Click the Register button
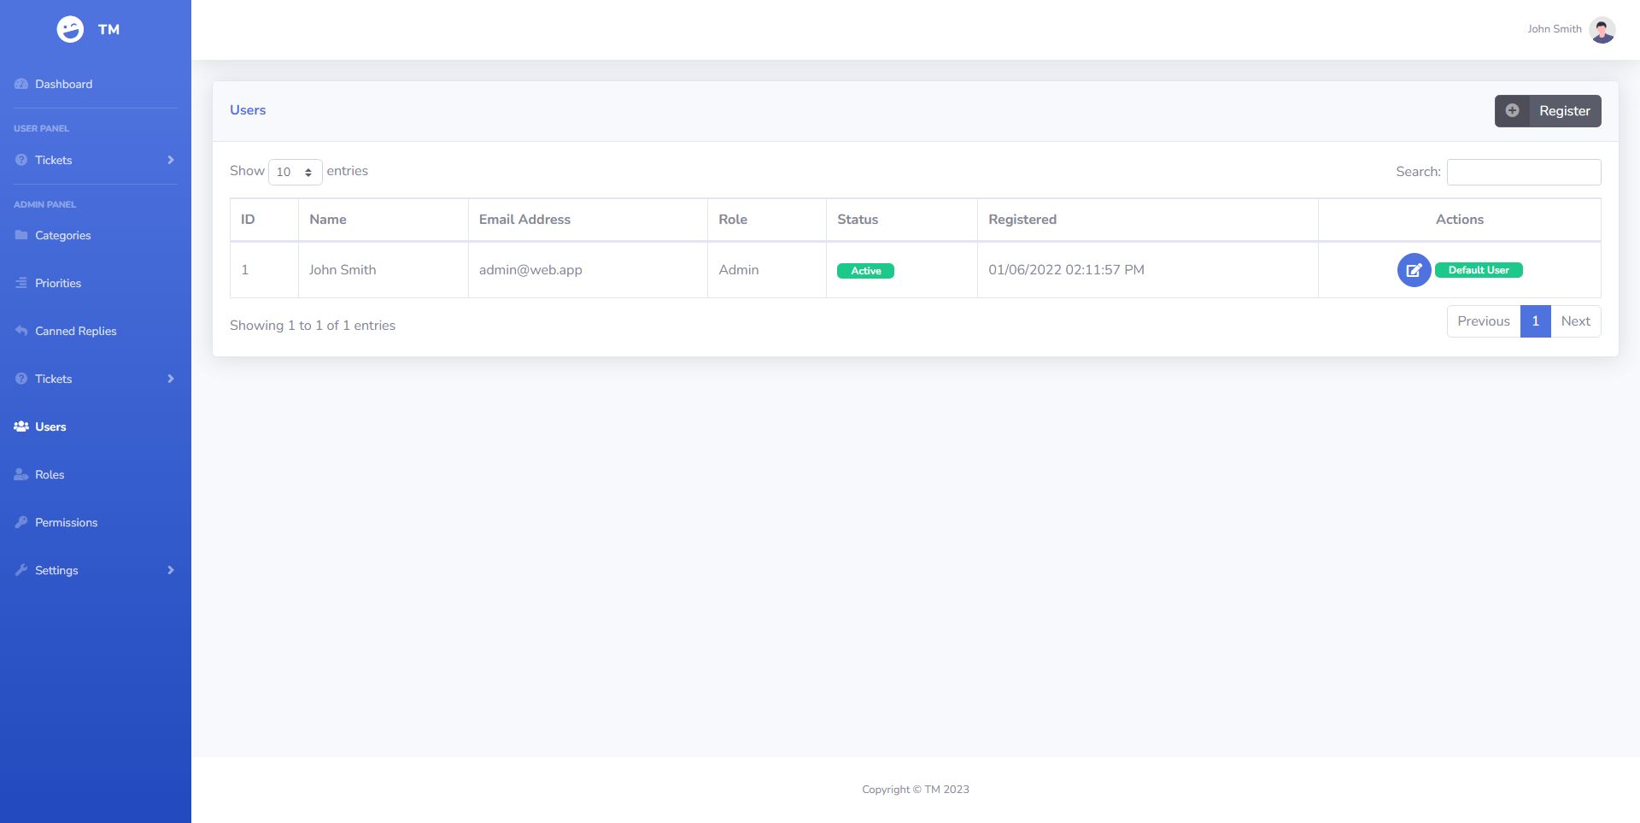This screenshot has height=823, width=1640. 1548,111
